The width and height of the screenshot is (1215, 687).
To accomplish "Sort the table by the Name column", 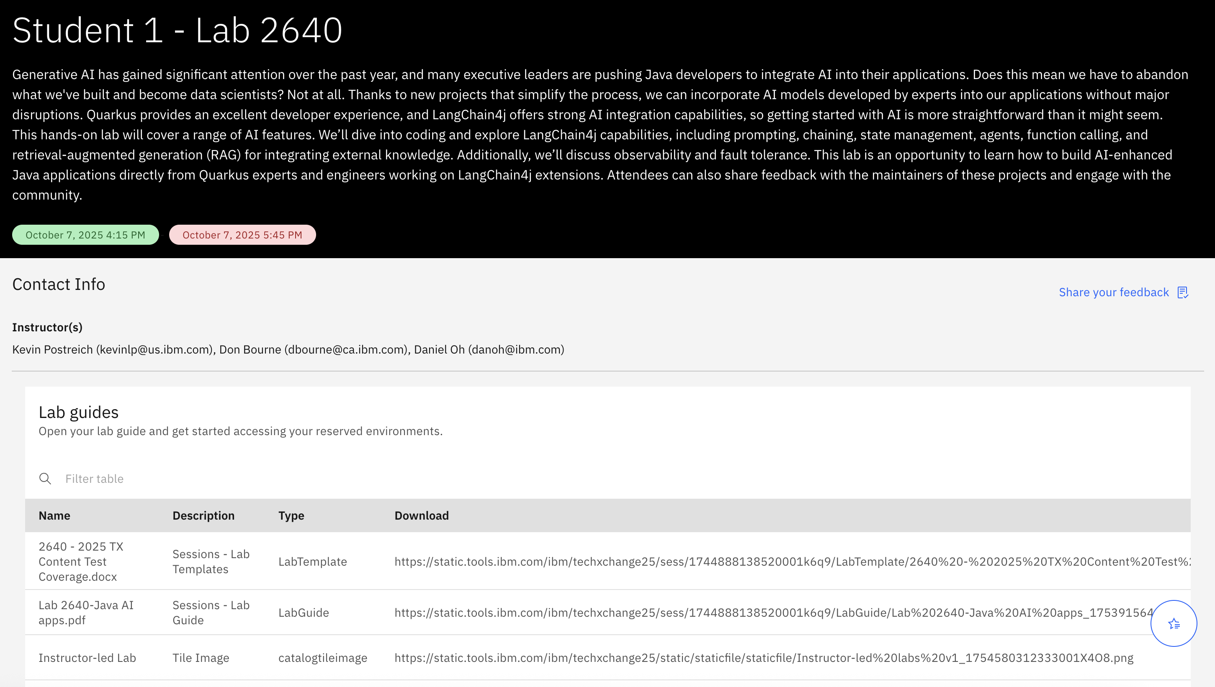I will pos(54,515).
